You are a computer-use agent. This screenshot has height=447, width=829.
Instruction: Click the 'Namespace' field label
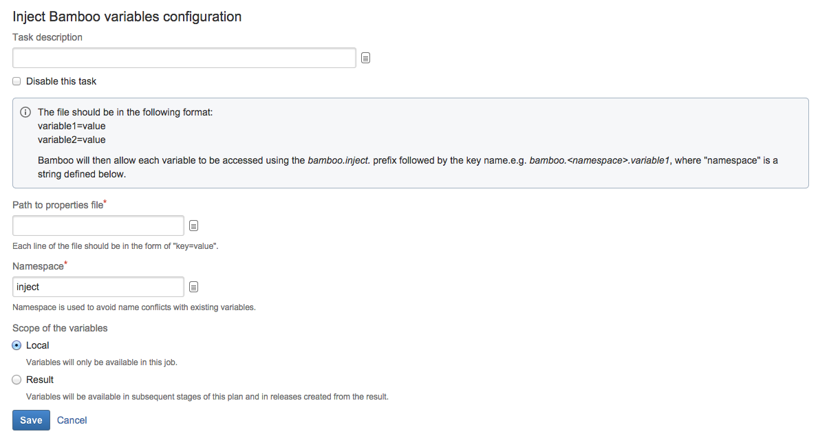(39, 266)
